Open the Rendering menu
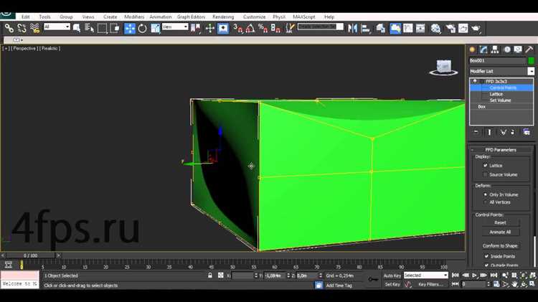Viewport: 538px width, 302px height. 223,16
